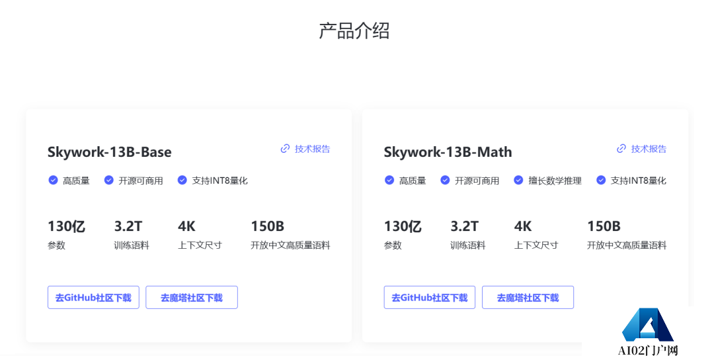
Task: Click 开源可商用 text in Skywork-13B-Math card
Action: 477,181
